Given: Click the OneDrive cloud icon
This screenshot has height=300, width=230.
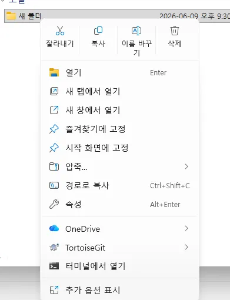Looking at the screenshot, I should pyautogui.click(x=54, y=228).
